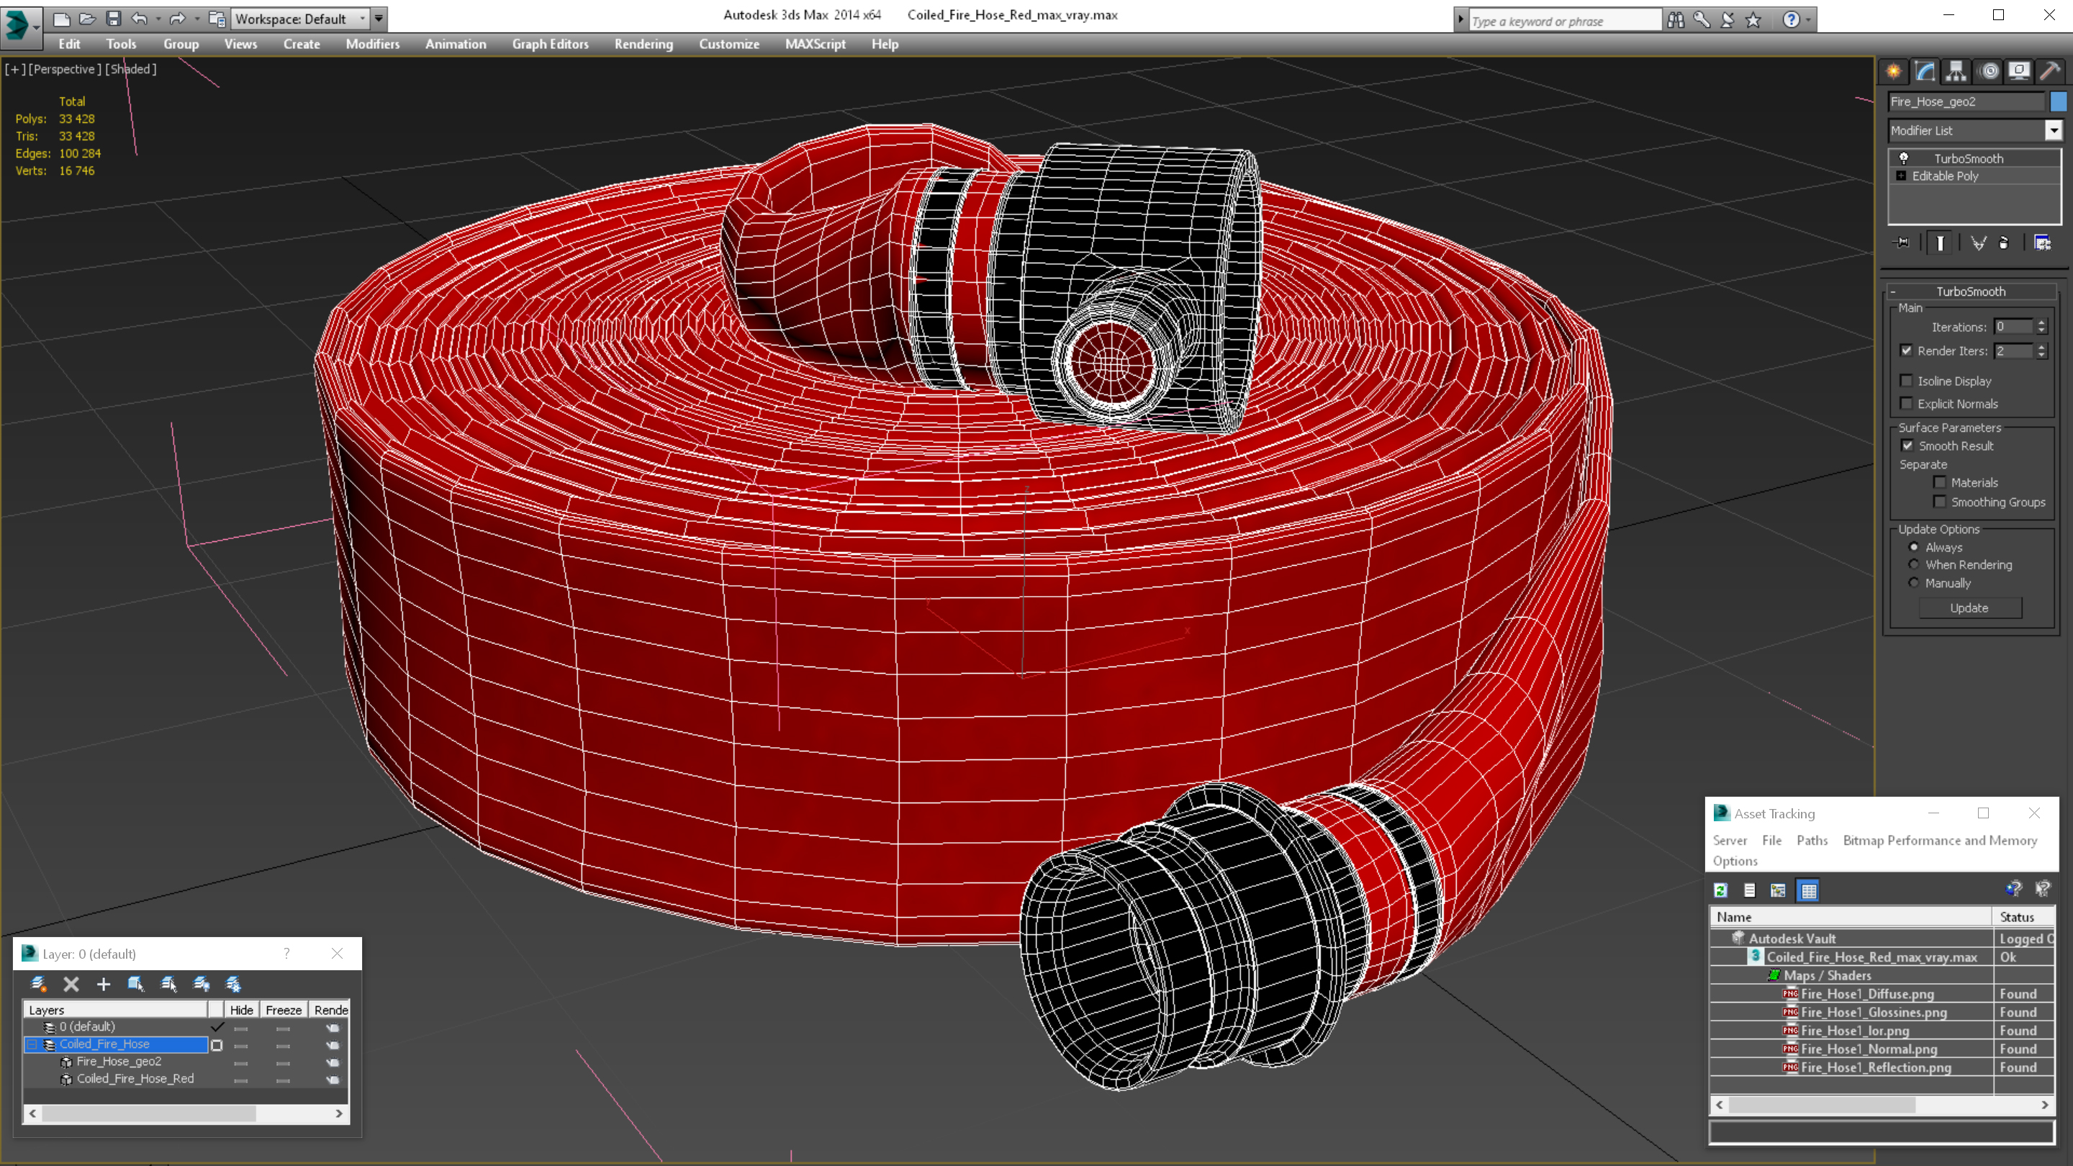Enable Isoline Display checkbox
2073x1166 pixels.
tap(1907, 381)
